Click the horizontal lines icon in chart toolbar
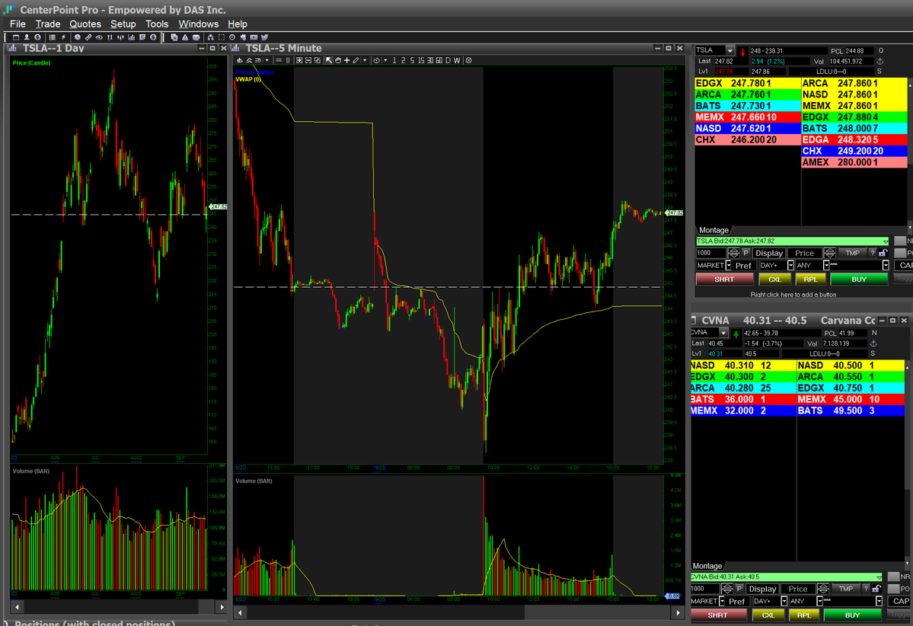 pos(279,60)
